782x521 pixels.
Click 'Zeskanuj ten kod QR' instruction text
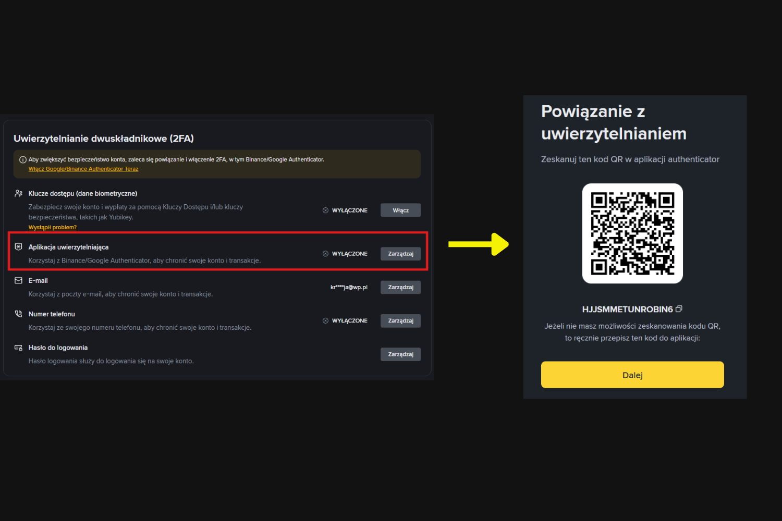coord(630,159)
